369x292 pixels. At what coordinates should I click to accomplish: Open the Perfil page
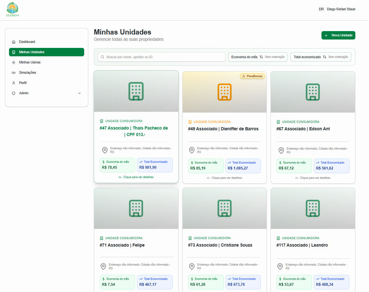tap(23, 83)
